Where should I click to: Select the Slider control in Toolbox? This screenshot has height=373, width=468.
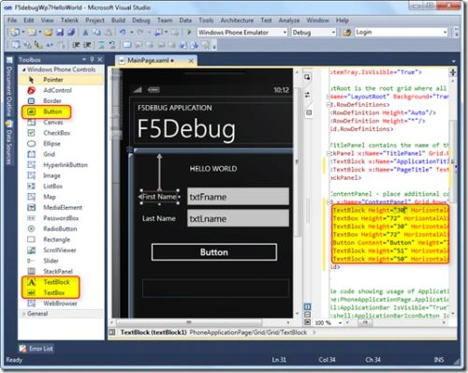point(61,261)
